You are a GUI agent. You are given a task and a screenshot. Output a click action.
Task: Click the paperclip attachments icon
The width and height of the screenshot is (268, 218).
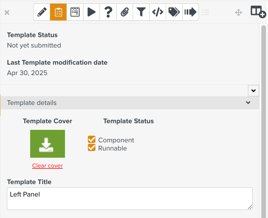pos(124,12)
